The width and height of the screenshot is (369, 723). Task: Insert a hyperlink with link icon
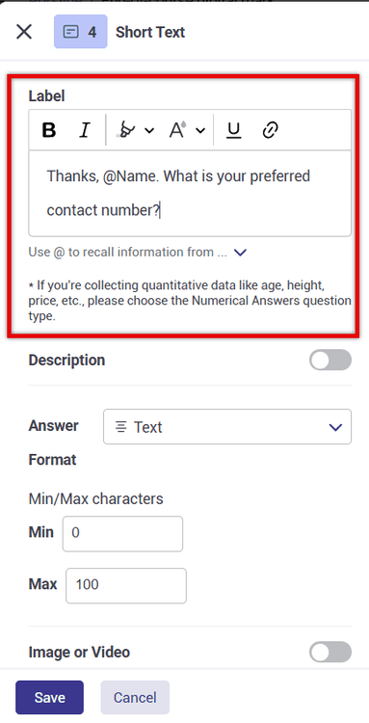[270, 130]
